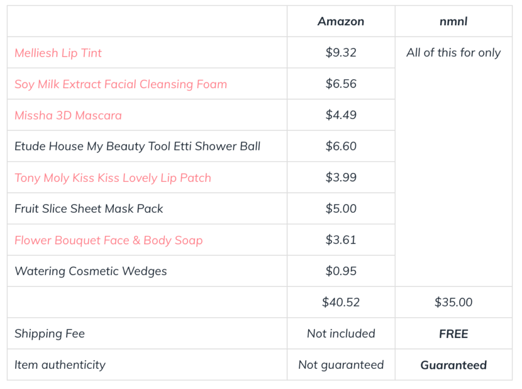Viewport: 522px width, 389px height.
Task: Open the Melliesh Lip Tint link
Action: tap(58, 53)
